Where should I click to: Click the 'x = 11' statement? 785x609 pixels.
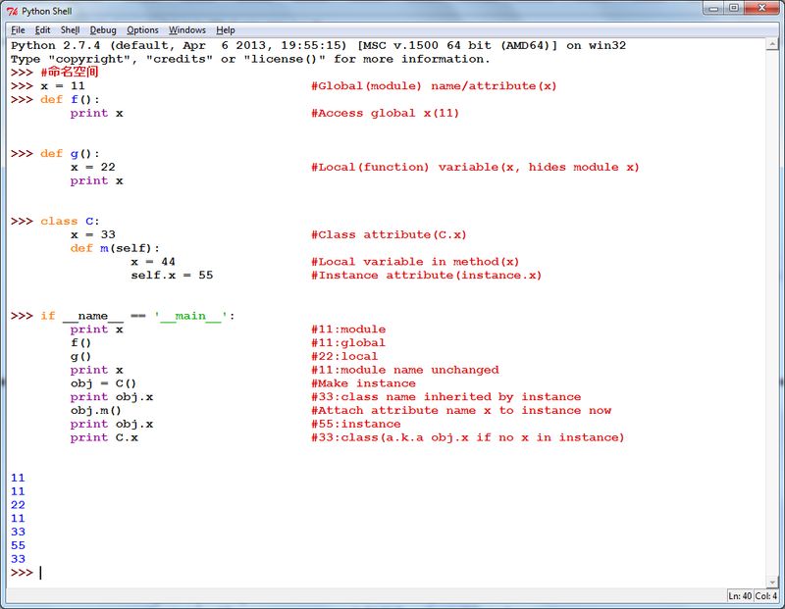pos(63,86)
